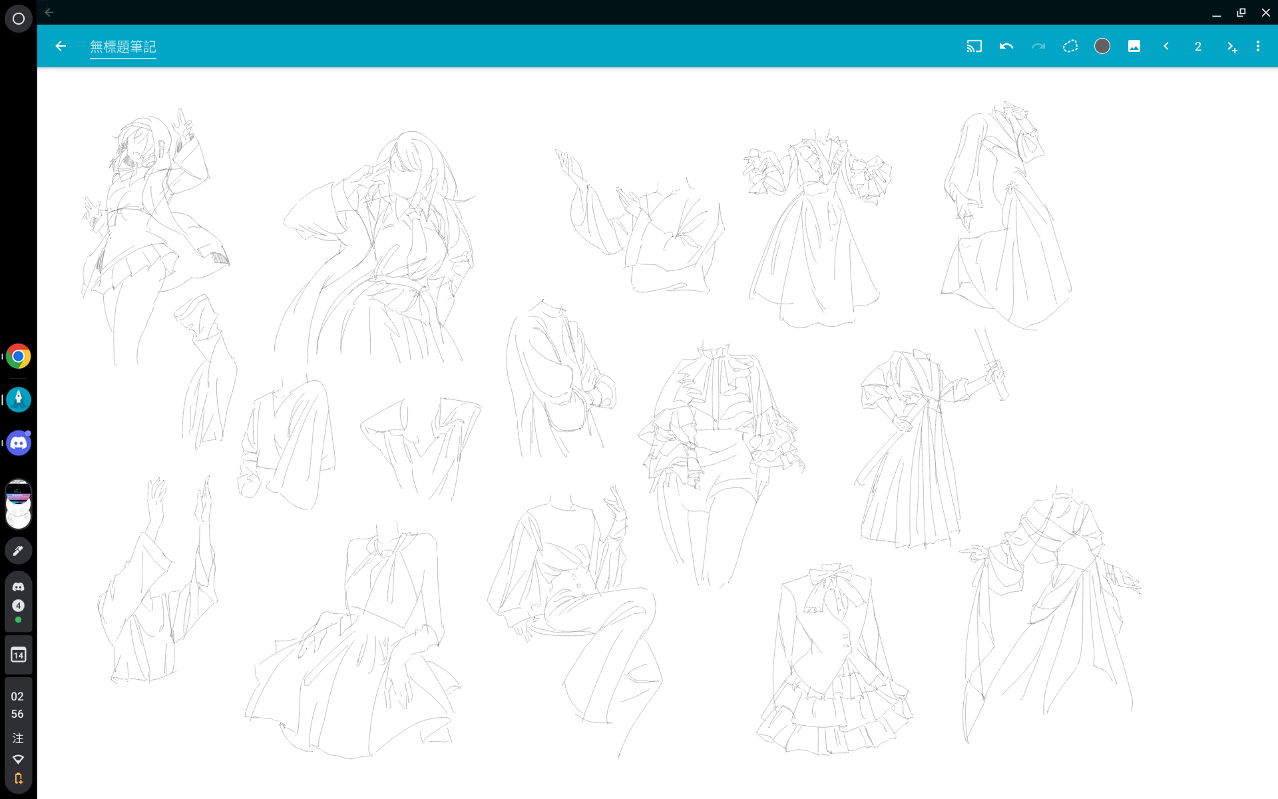Image resolution: width=1278 pixels, height=799 pixels.
Task: Add a next page
Action: coord(1231,47)
